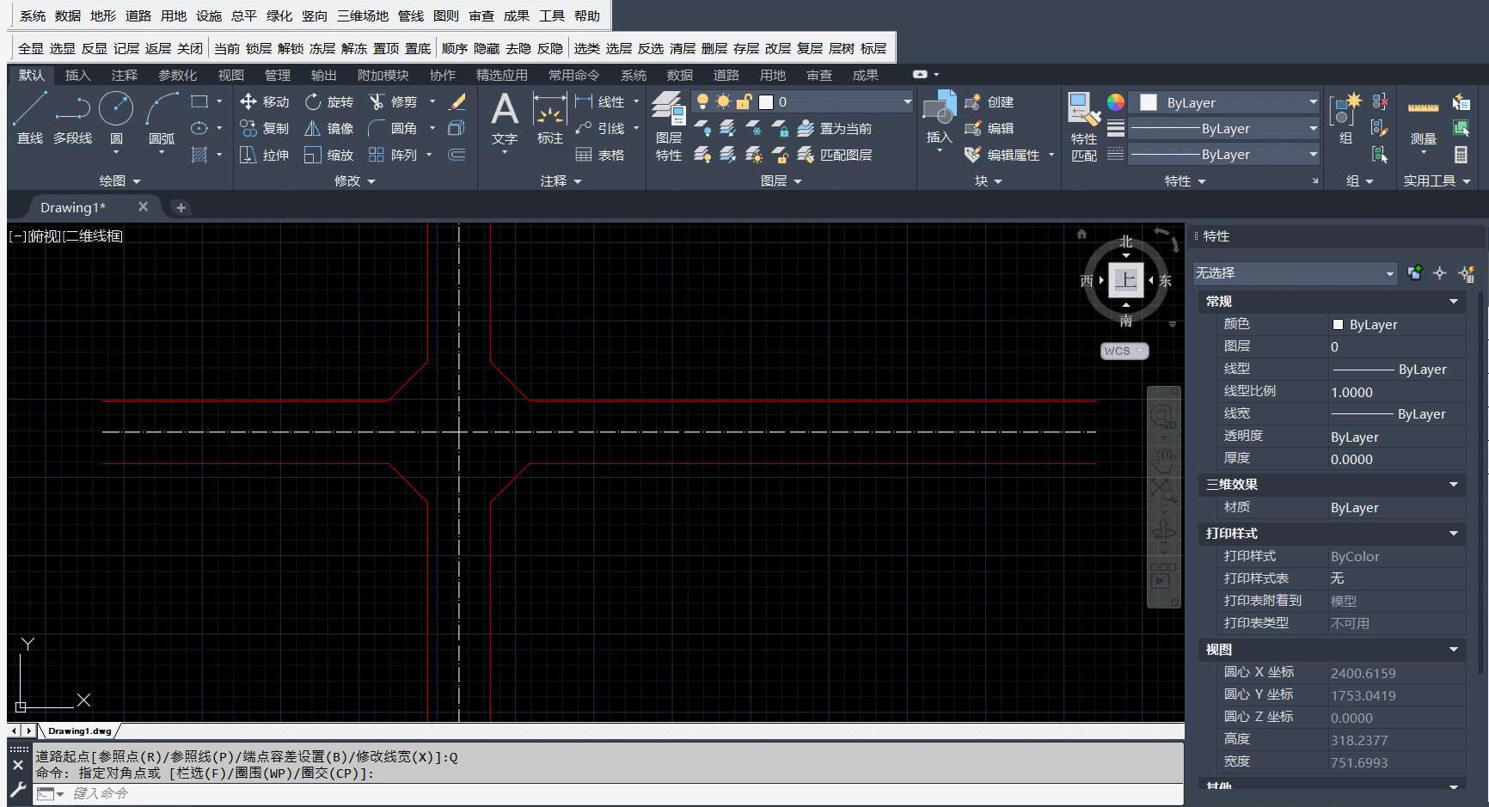Screen dimensions: 1489x807
Task: Click the 阵列 array tool
Action: pyautogui.click(x=393, y=155)
